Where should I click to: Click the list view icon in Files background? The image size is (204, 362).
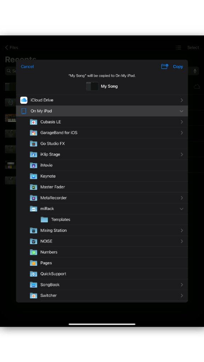(178, 48)
